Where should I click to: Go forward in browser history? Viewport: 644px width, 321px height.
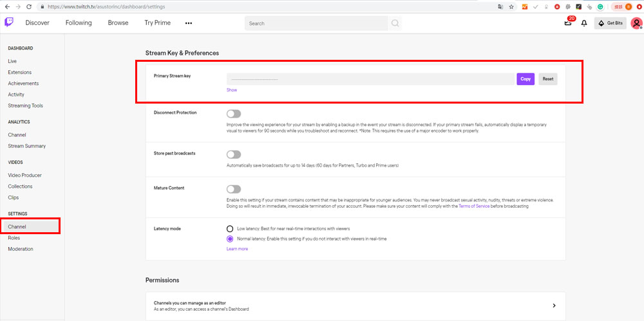pos(17,7)
